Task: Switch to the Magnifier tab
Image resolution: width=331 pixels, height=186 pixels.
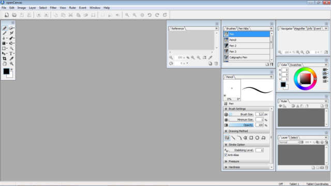Action: [300, 28]
